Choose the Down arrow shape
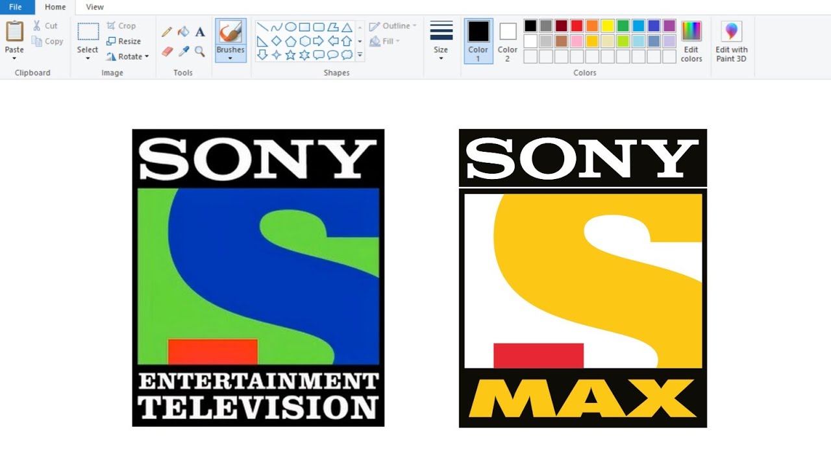831x467 pixels. click(x=262, y=55)
